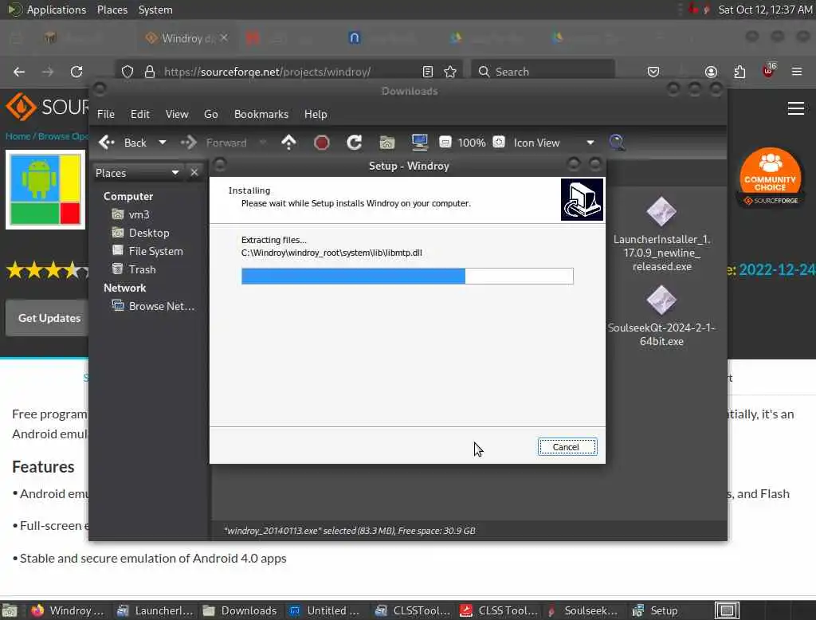Zoom in with the plus icon
The width and height of the screenshot is (816, 620).
click(x=499, y=142)
